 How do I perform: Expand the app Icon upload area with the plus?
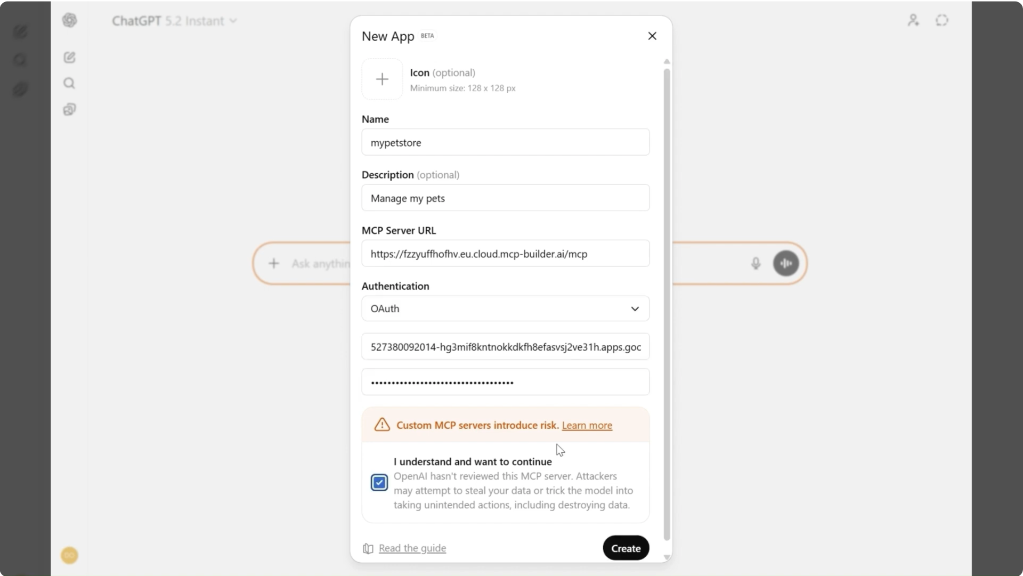[382, 79]
